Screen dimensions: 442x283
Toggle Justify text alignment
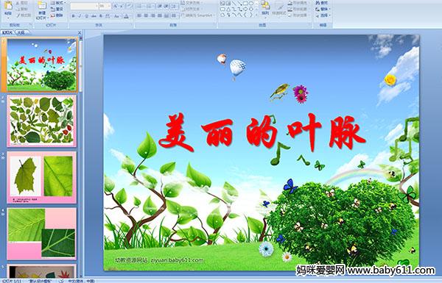click(160, 16)
